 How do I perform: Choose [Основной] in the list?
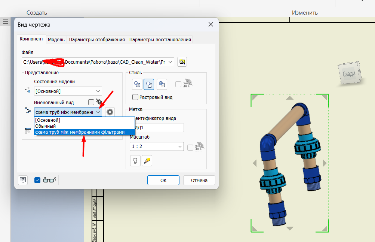tap(84, 120)
